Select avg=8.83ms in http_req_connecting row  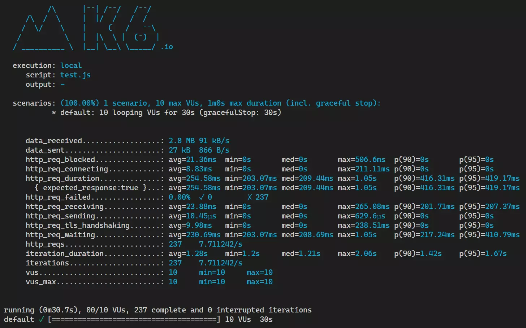[x=190, y=169]
